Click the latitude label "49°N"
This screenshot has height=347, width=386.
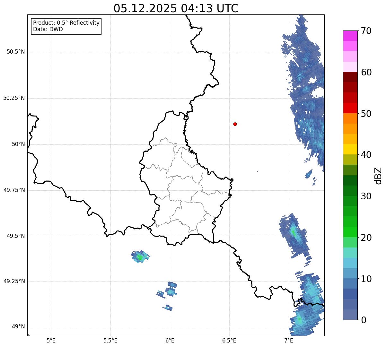point(18,327)
